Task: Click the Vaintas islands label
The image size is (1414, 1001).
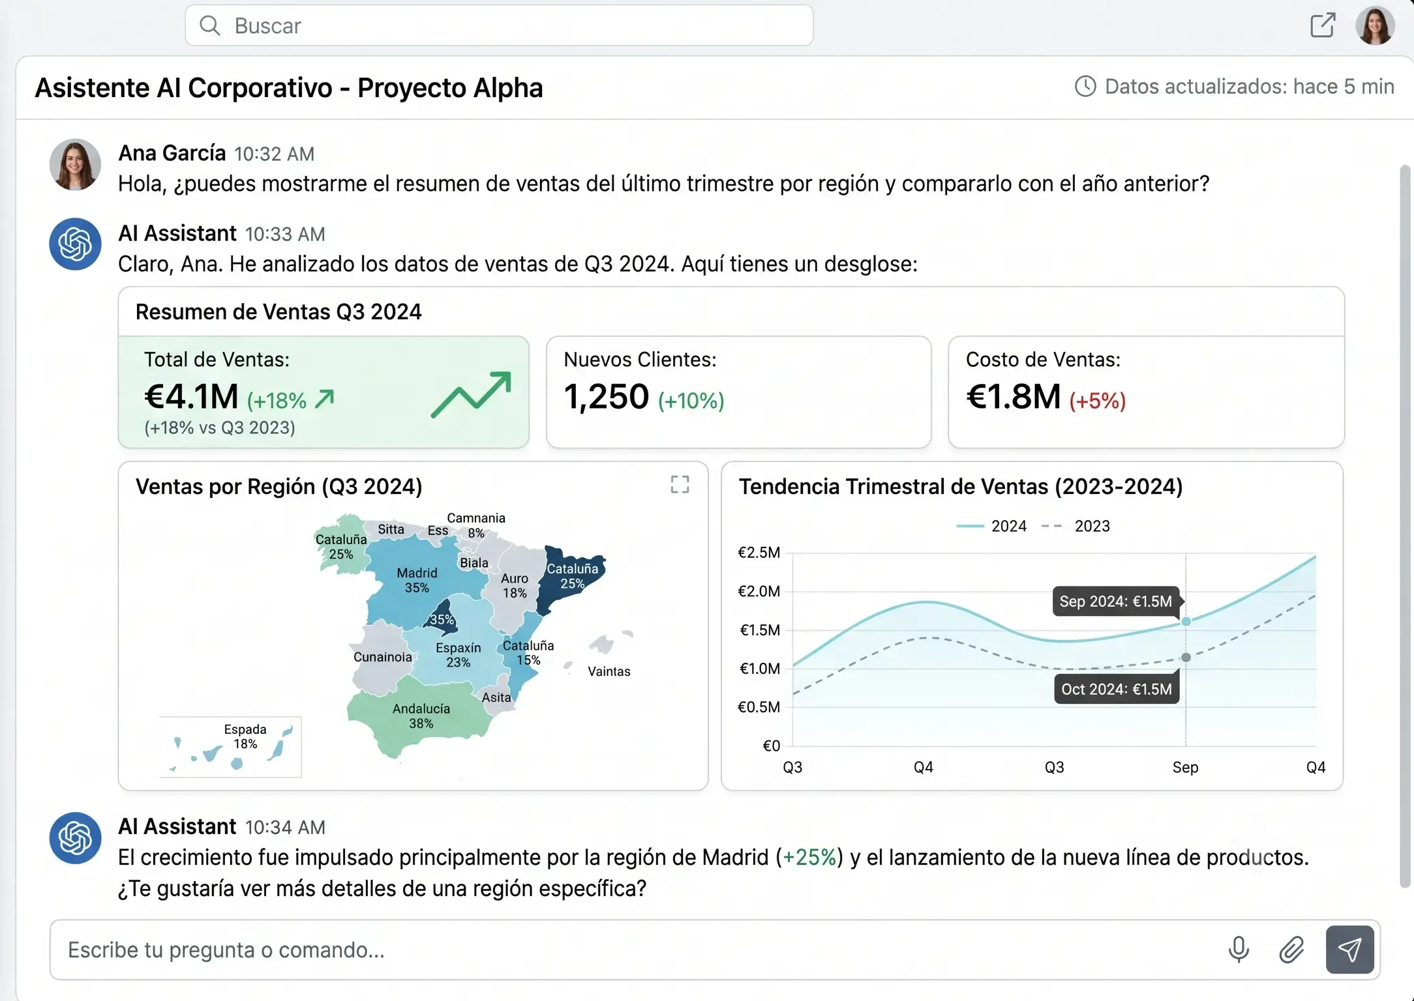Action: [x=609, y=671]
